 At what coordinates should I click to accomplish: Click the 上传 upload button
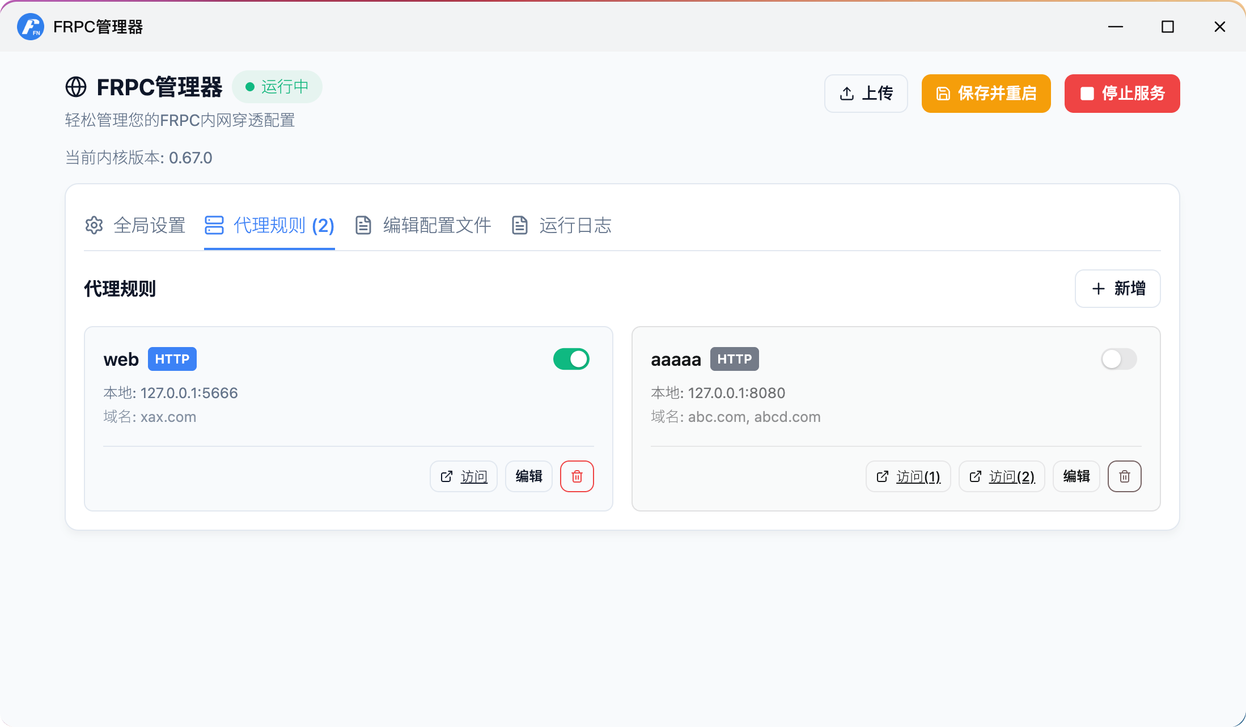pyautogui.click(x=866, y=94)
